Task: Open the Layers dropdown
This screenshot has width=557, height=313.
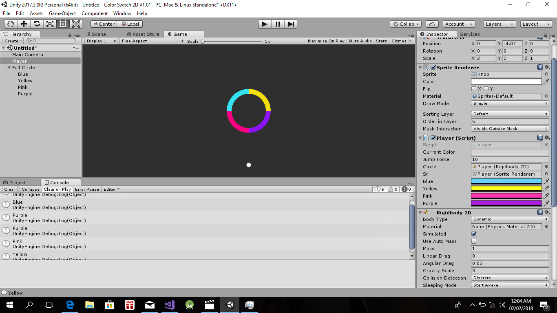Action: (500, 24)
